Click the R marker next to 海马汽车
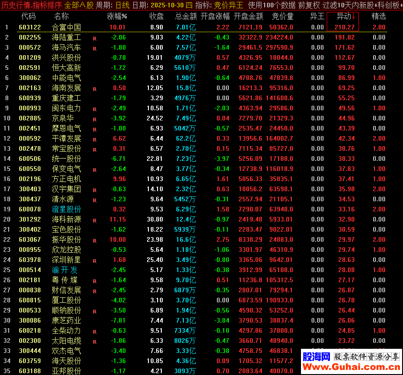 click(x=95, y=48)
